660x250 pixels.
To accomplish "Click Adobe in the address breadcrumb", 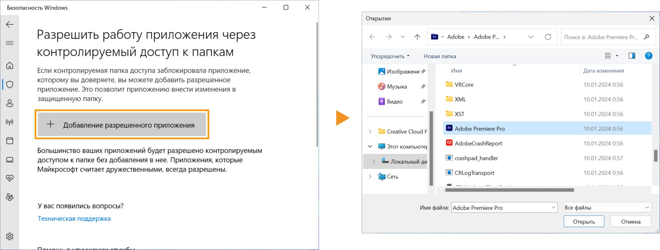I will click(455, 37).
